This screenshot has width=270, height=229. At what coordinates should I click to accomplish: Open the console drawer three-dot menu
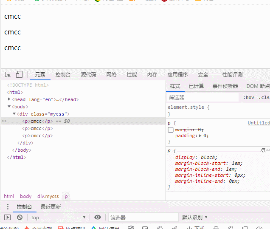point(8,206)
